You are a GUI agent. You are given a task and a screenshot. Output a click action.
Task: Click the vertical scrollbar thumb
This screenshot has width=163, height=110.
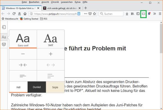tap(161, 39)
